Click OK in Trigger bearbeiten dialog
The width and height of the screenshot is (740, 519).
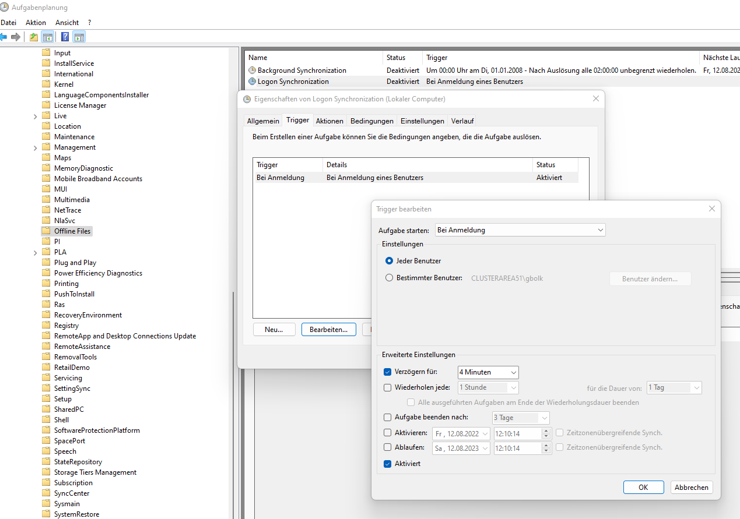click(643, 488)
